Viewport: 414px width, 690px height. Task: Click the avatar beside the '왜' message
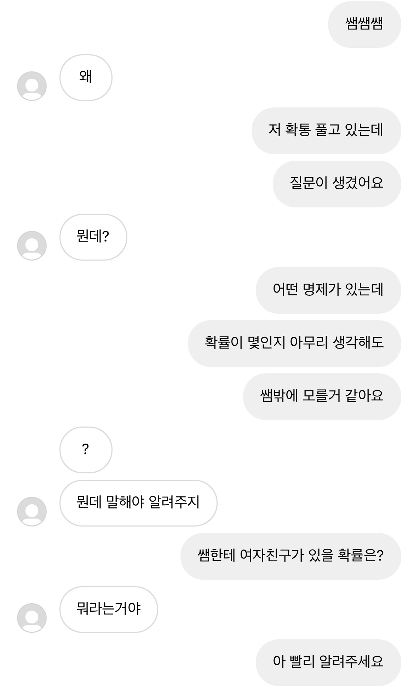32,86
